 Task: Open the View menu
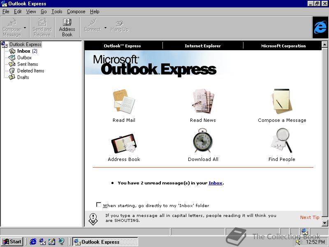pos(31,12)
